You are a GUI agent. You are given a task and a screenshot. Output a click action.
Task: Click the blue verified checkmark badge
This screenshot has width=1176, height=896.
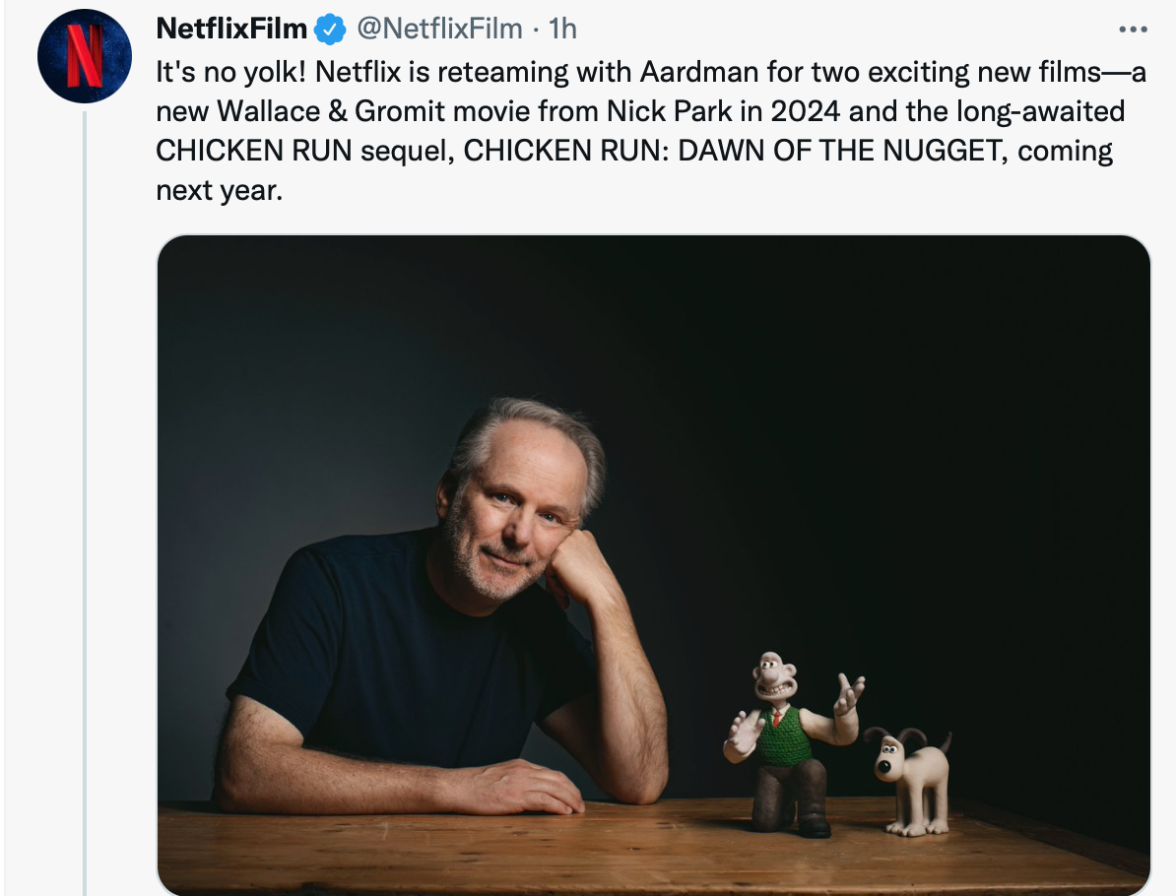point(330,31)
